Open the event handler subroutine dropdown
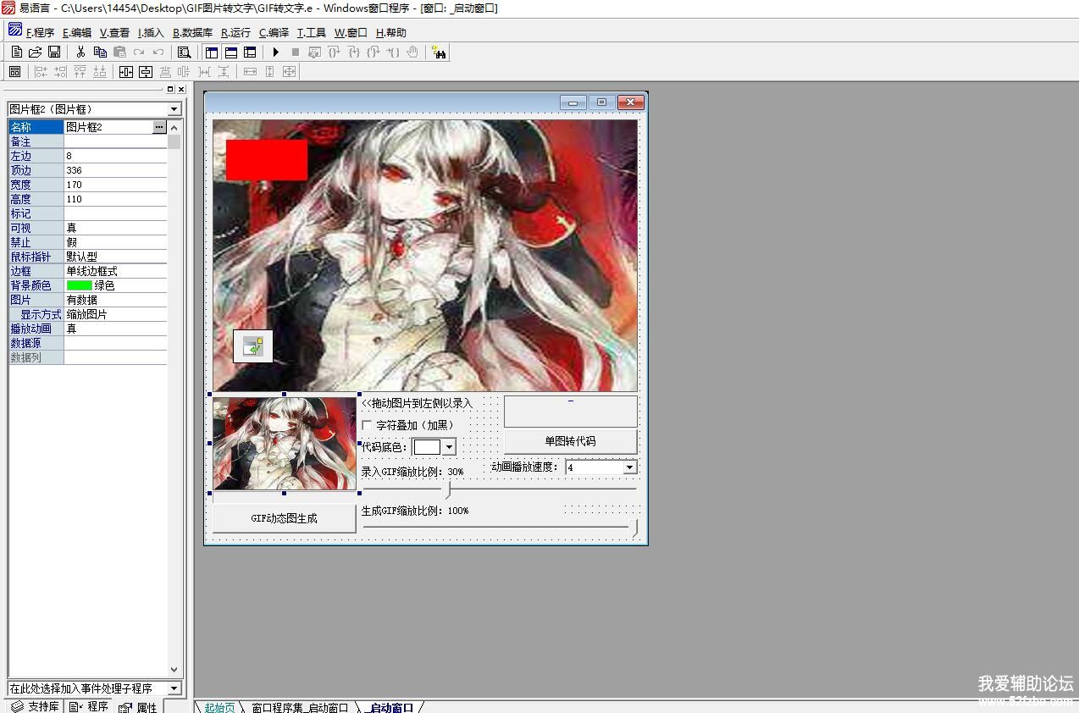This screenshot has width=1079, height=713. pyautogui.click(x=174, y=688)
